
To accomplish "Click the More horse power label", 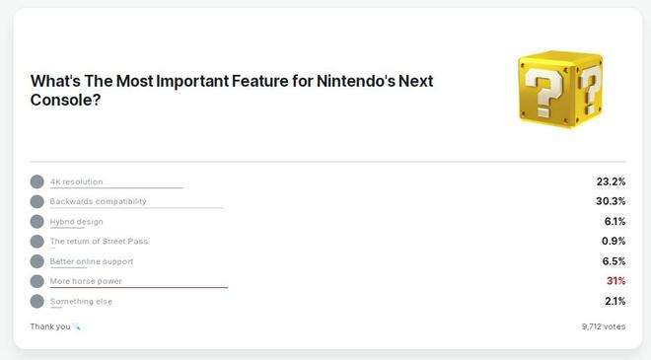I will tap(86, 281).
